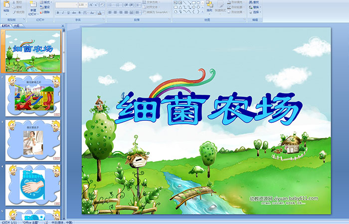Open the Line Spacing dropdown

138,5
